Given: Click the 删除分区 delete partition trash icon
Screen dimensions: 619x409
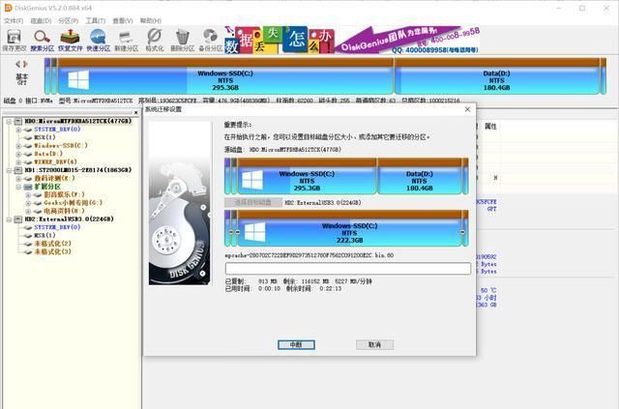Looking at the screenshot, I should click(x=183, y=41).
